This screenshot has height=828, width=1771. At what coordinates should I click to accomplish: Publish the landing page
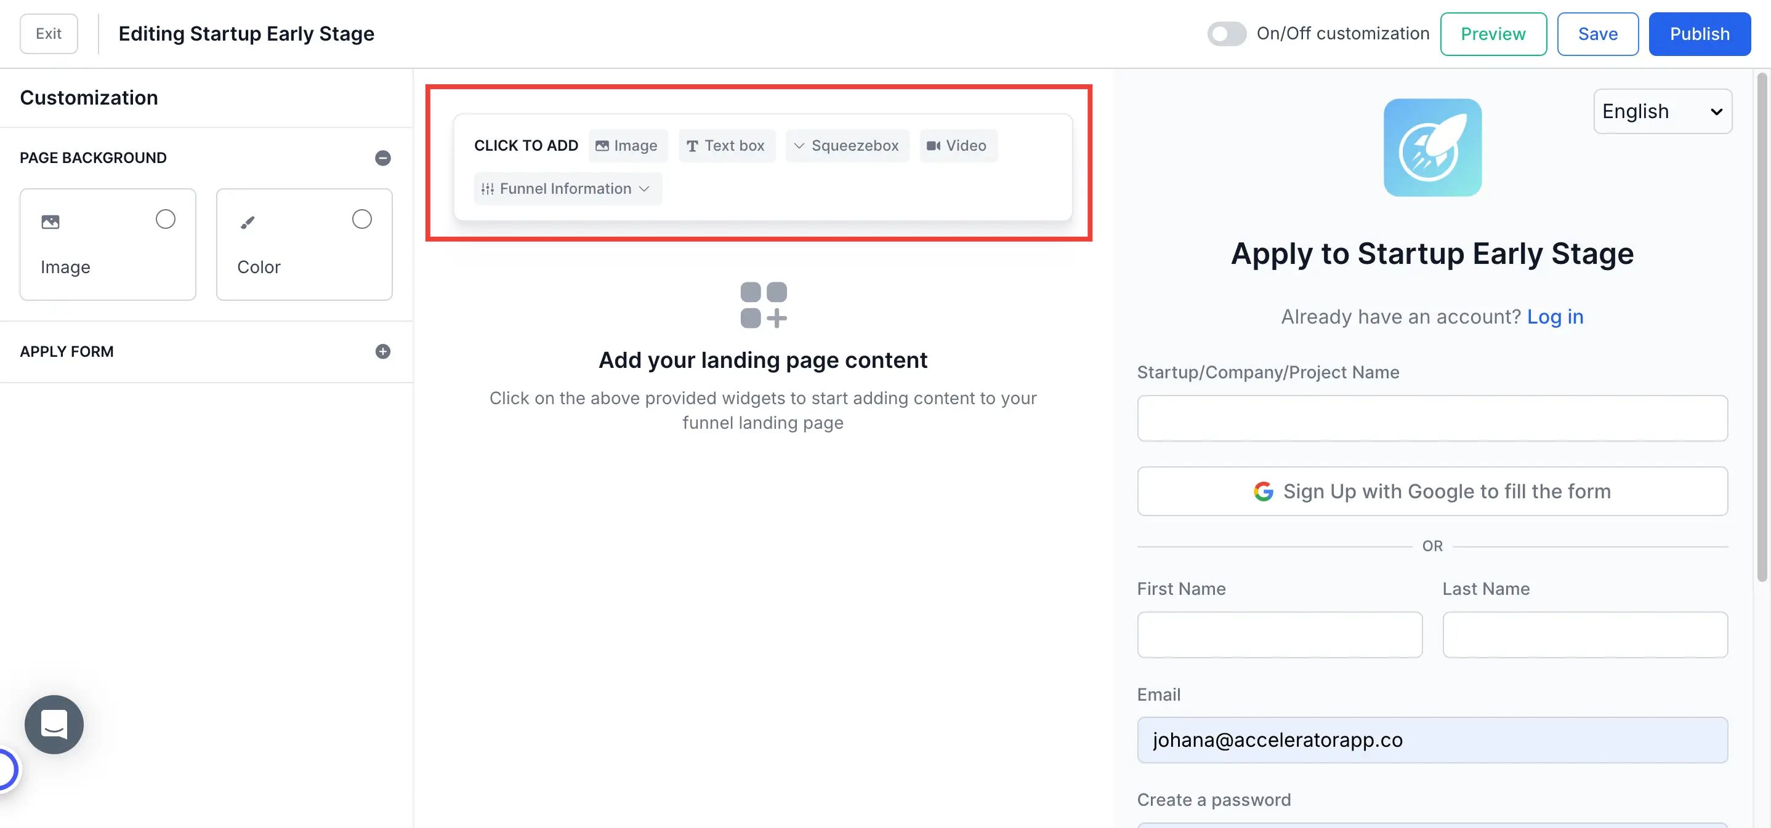pyautogui.click(x=1699, y=34)
